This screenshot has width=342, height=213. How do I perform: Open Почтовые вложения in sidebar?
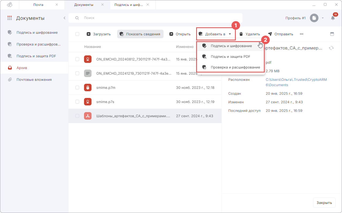click(x=34, y=79)
